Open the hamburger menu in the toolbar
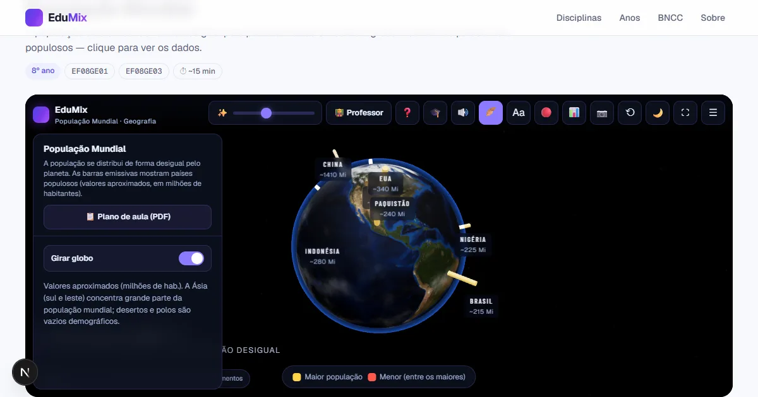Screen dimensions: 758x397 (713, 113)
